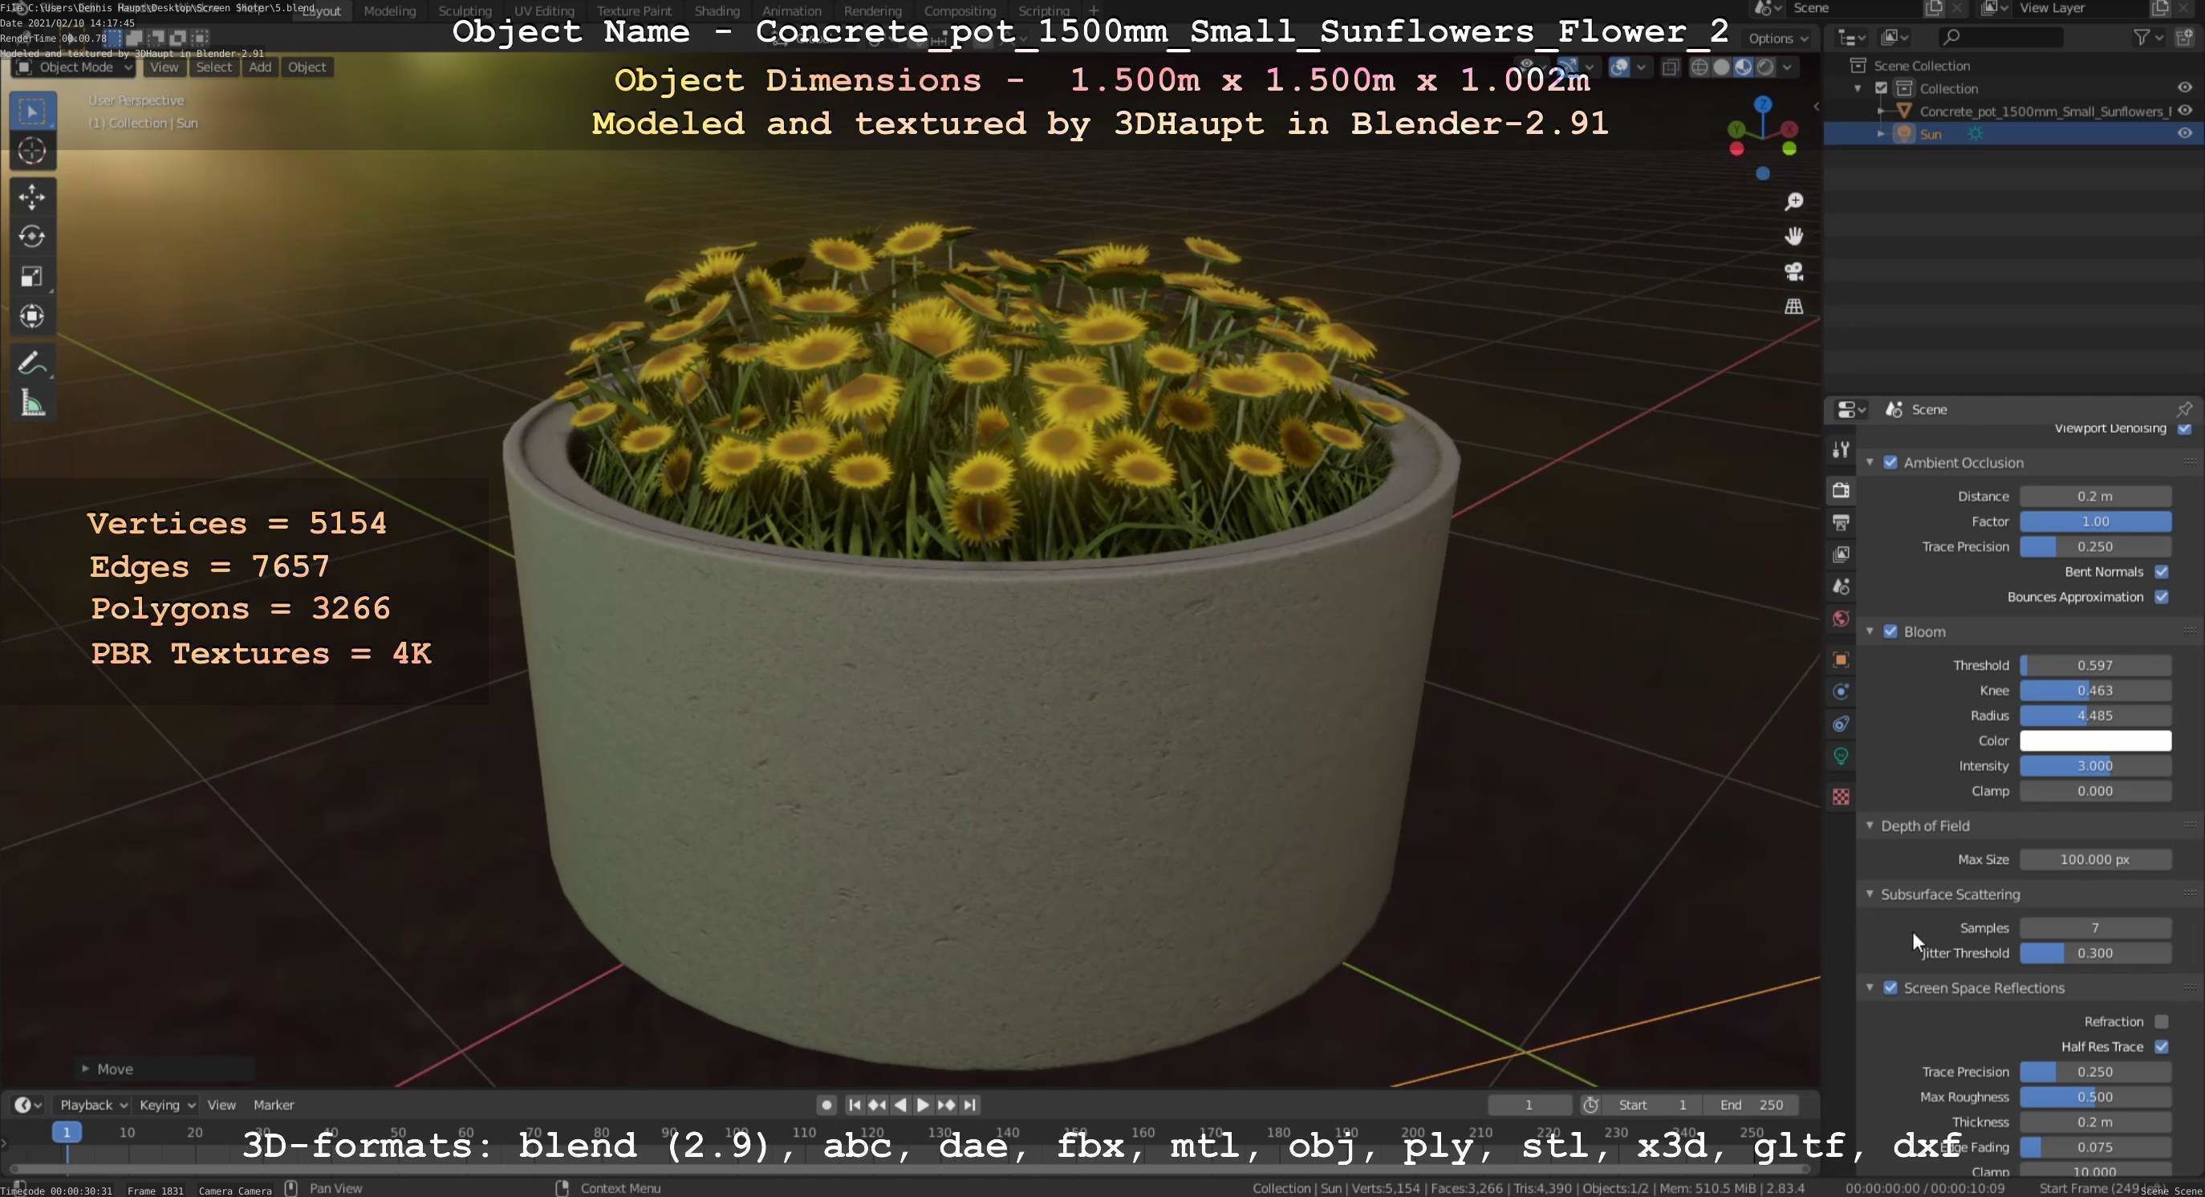2205x1197 pixels.
Task: Toggle the Ambient Occlusion checkbox
Action: click(1890, 462)
